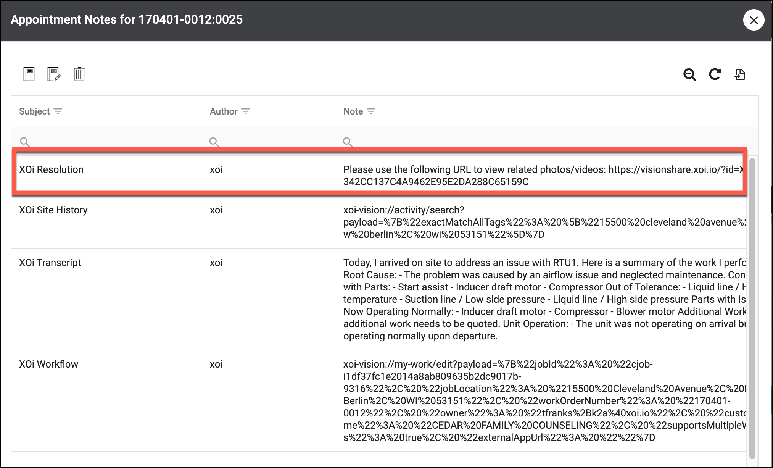Open the Note column filter menu
This screenshot has height=468, width=773.
[x=371, y=111]
